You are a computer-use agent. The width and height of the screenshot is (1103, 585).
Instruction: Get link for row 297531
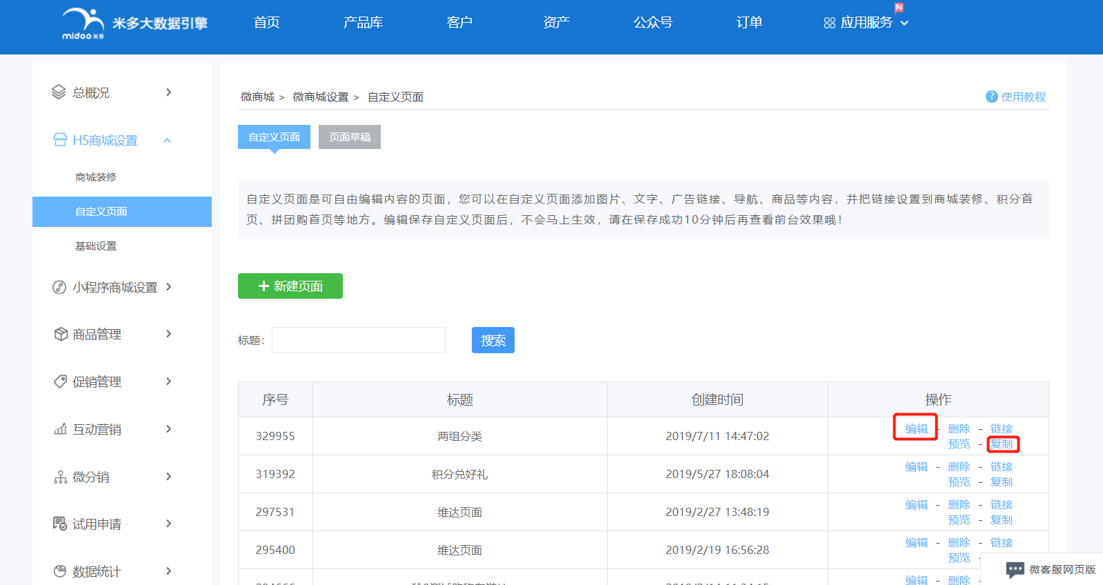(1002, 505)
